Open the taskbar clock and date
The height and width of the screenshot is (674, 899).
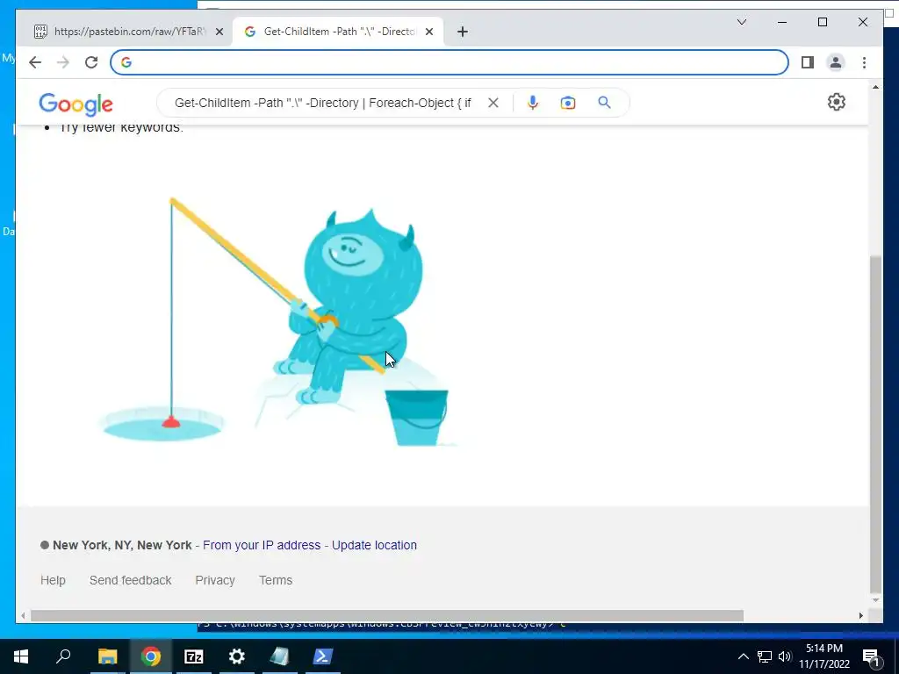pyautogui.click(x=824, y=656)
